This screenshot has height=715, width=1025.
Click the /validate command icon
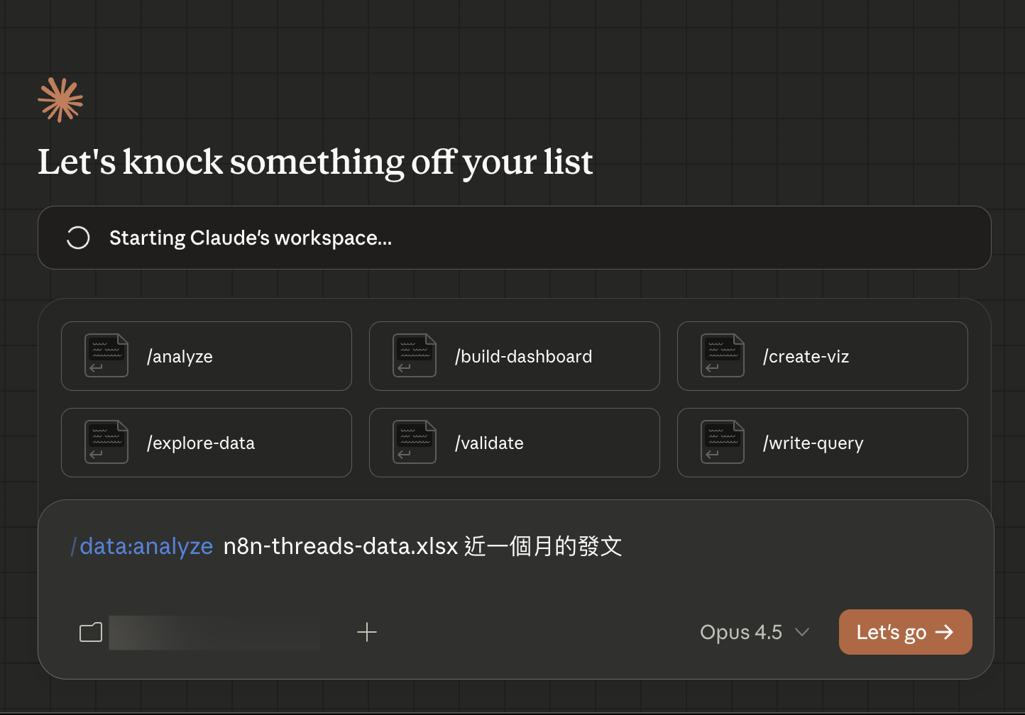click(x=415, y=443)
